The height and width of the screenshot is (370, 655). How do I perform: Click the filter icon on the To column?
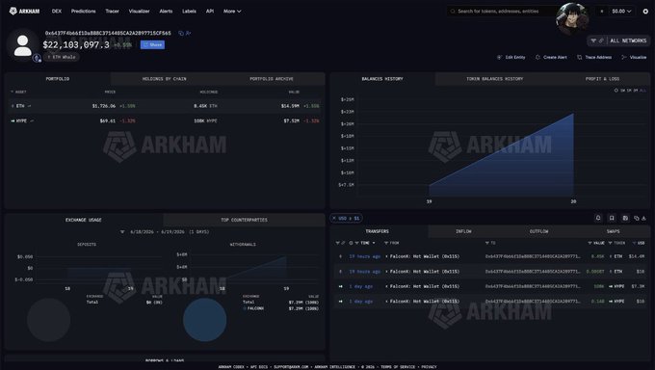tap(487, 243)
